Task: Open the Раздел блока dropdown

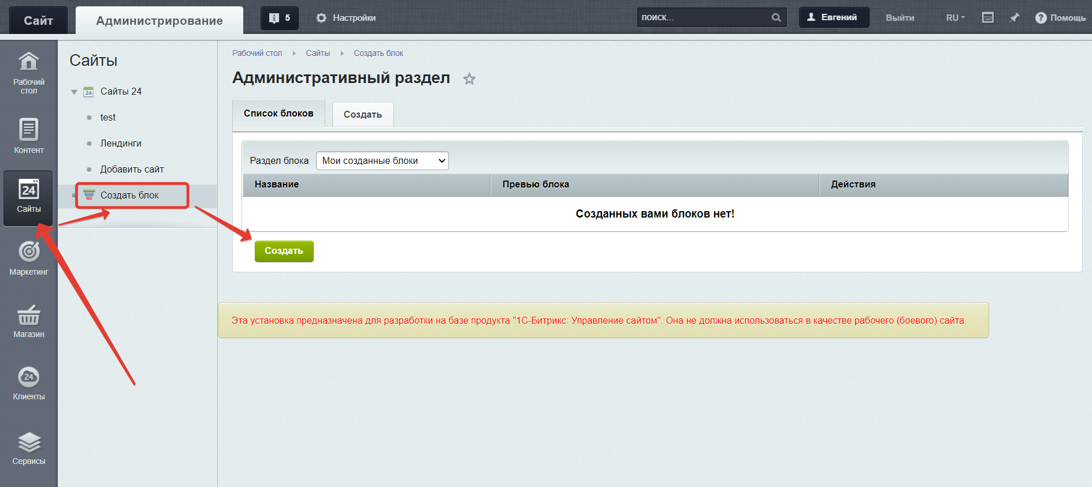Action: tap(382, 160)
